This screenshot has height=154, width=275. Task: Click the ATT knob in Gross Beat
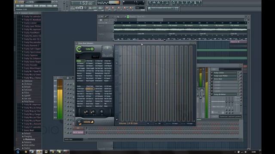point(86,112)
